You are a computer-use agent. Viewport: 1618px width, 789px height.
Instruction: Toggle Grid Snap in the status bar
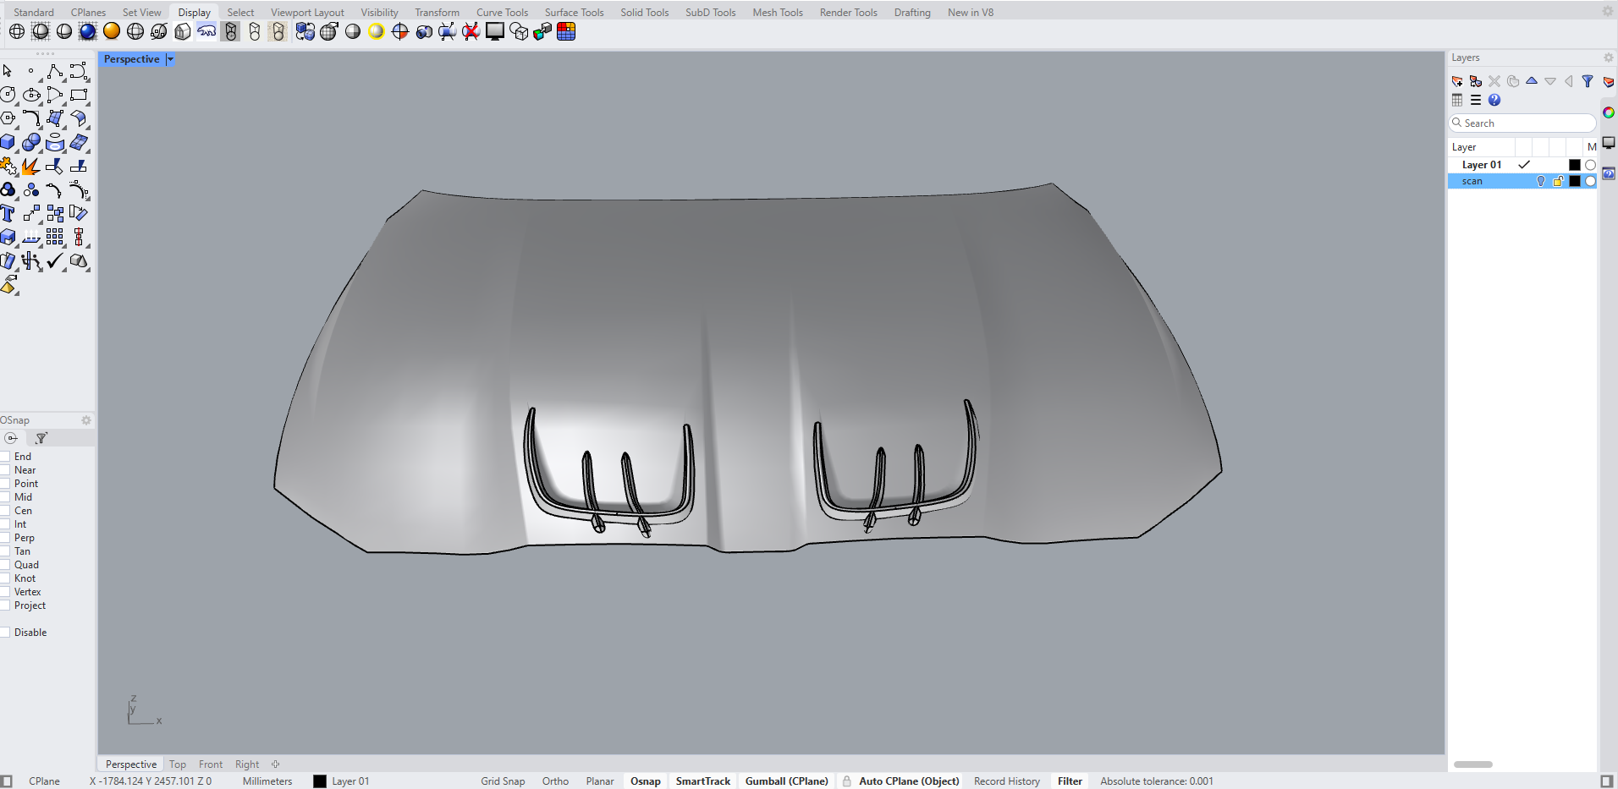(x=503, y=781)
